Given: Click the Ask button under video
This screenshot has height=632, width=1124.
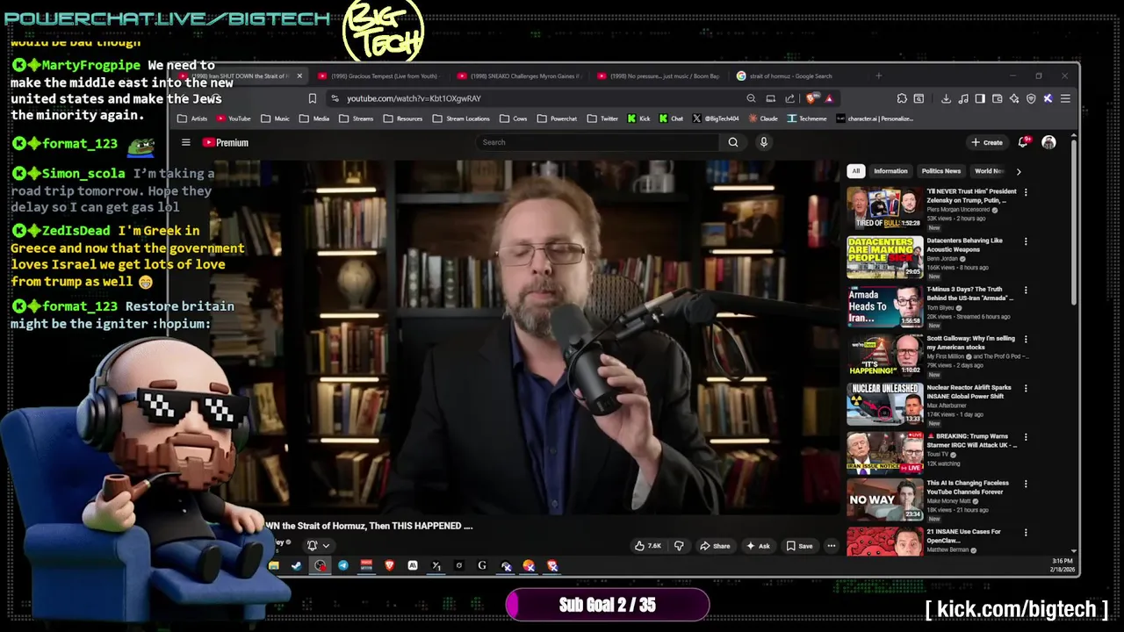Looking at the screenshot, I should tap(758, 546).
